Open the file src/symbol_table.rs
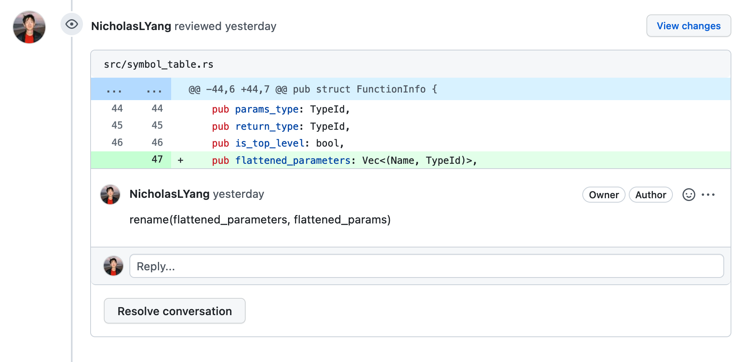The width and height of the screenshot is (743, 362). (x=158, y=64)
